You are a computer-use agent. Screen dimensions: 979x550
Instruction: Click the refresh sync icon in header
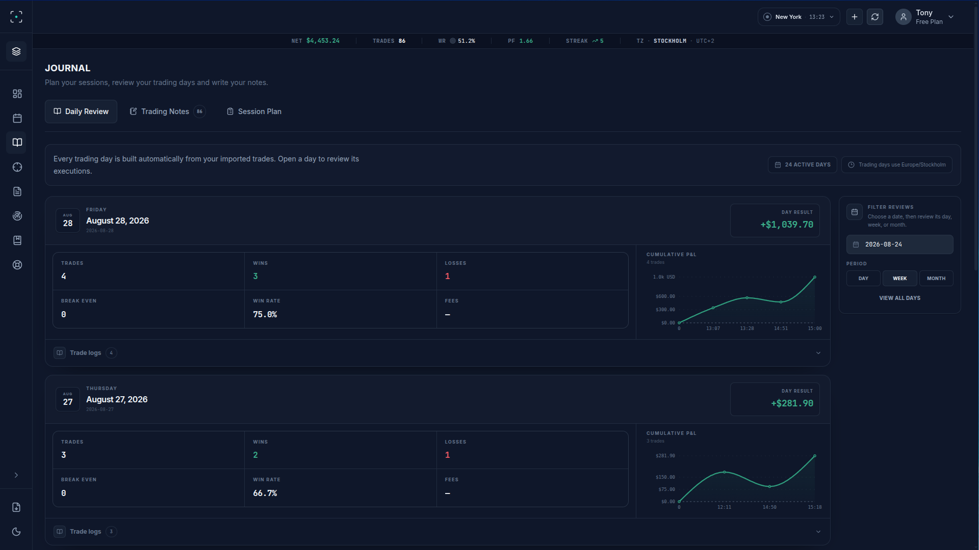coord(875,17)
